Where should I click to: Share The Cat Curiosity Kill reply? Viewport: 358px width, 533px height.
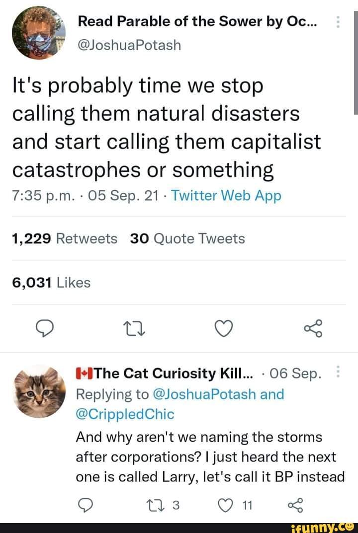click(x=295, y=505)
